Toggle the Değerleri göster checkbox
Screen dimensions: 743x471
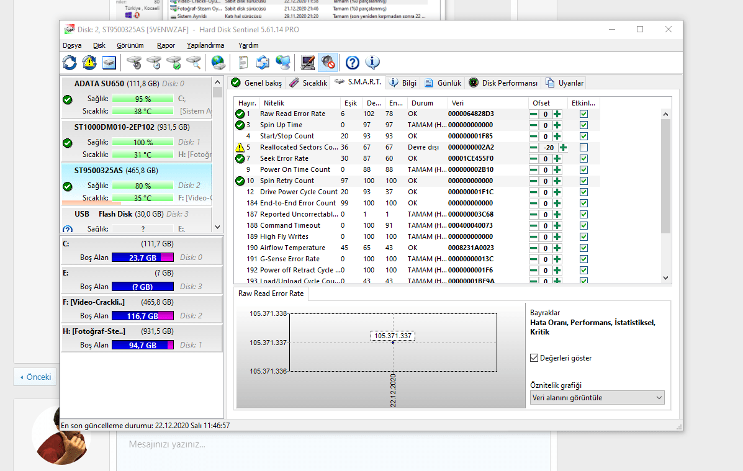[x=534, y=358]
